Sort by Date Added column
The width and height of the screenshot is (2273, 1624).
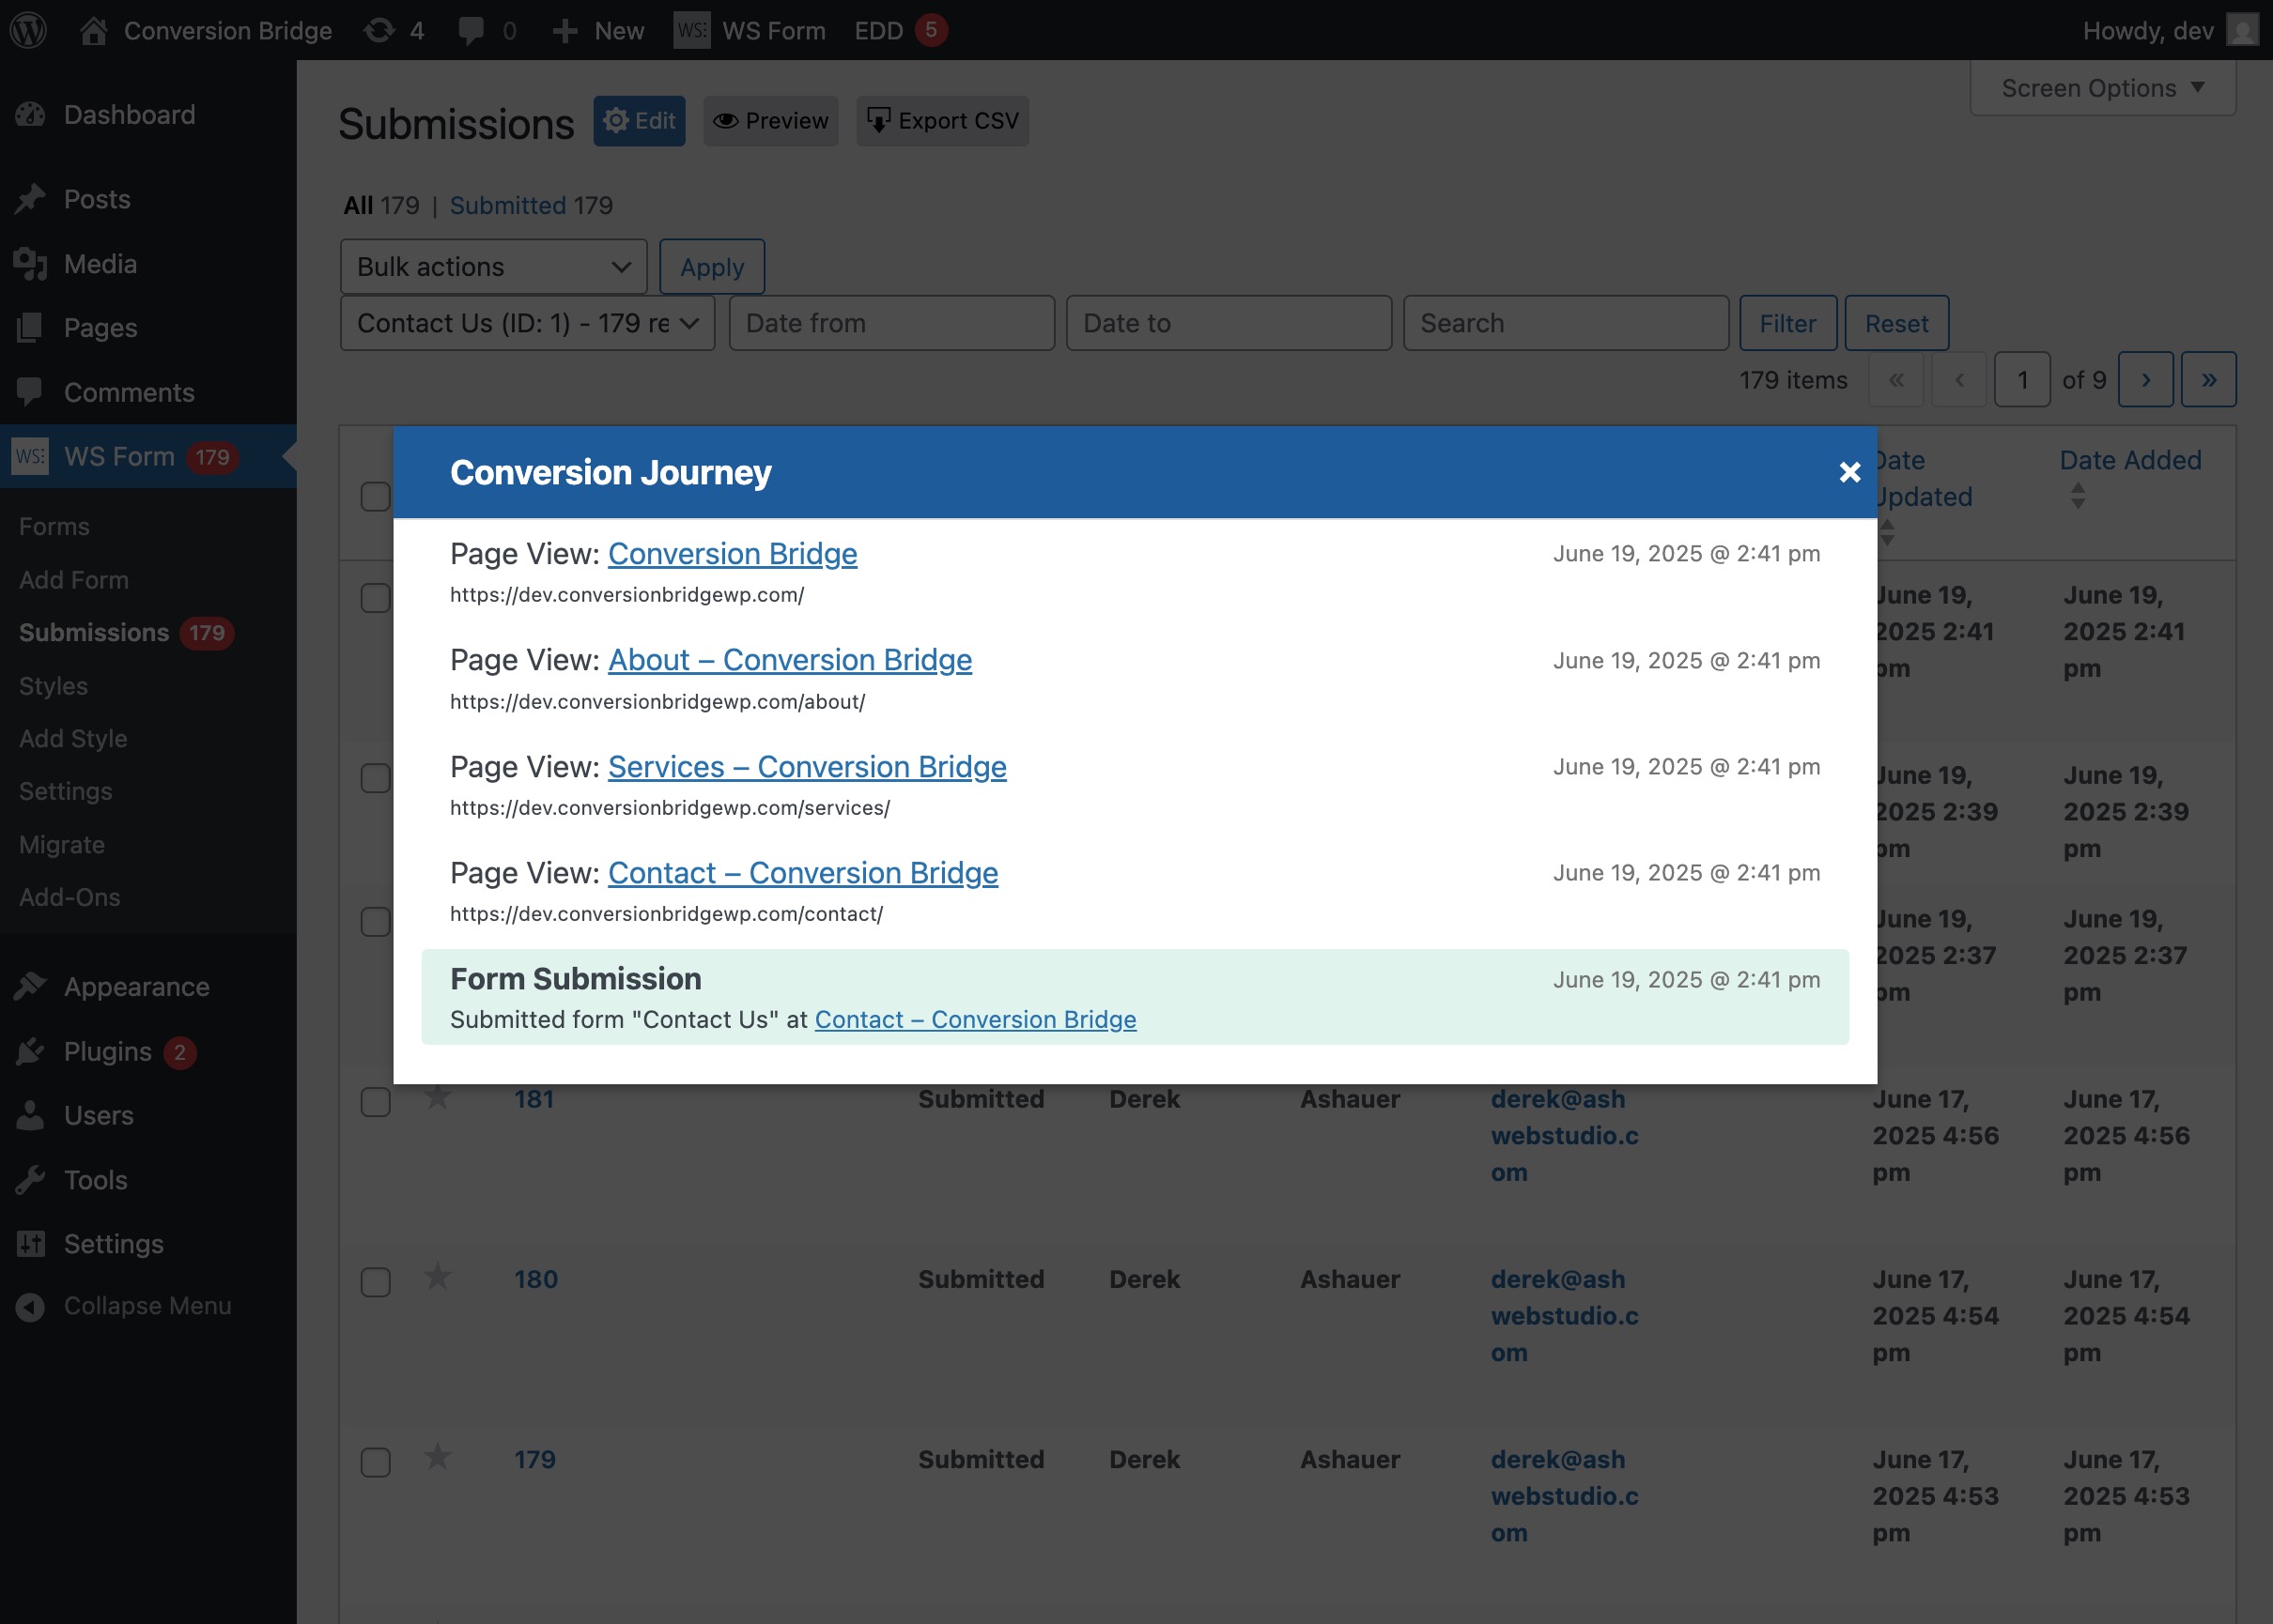point(2130,460)
